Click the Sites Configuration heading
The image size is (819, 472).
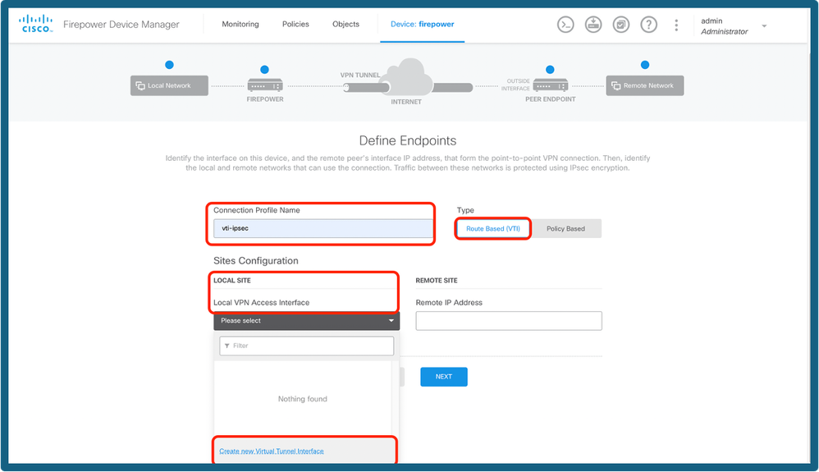pyautogui.click(x=256, y=261)
